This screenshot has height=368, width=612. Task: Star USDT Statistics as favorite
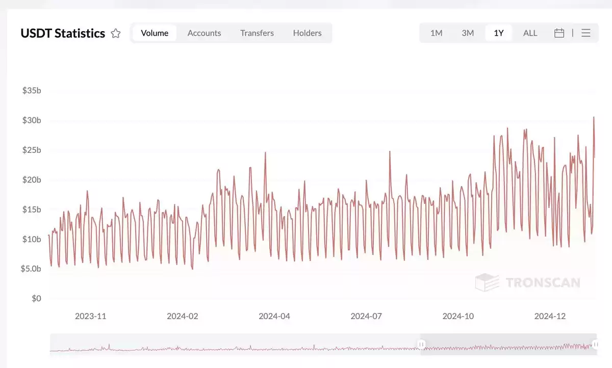(x=116, y=33)
